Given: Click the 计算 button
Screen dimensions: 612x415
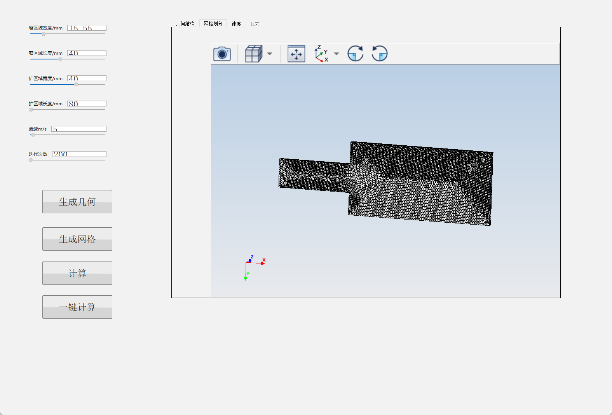Looking at the screenshot, I should (x=77, y=273).
